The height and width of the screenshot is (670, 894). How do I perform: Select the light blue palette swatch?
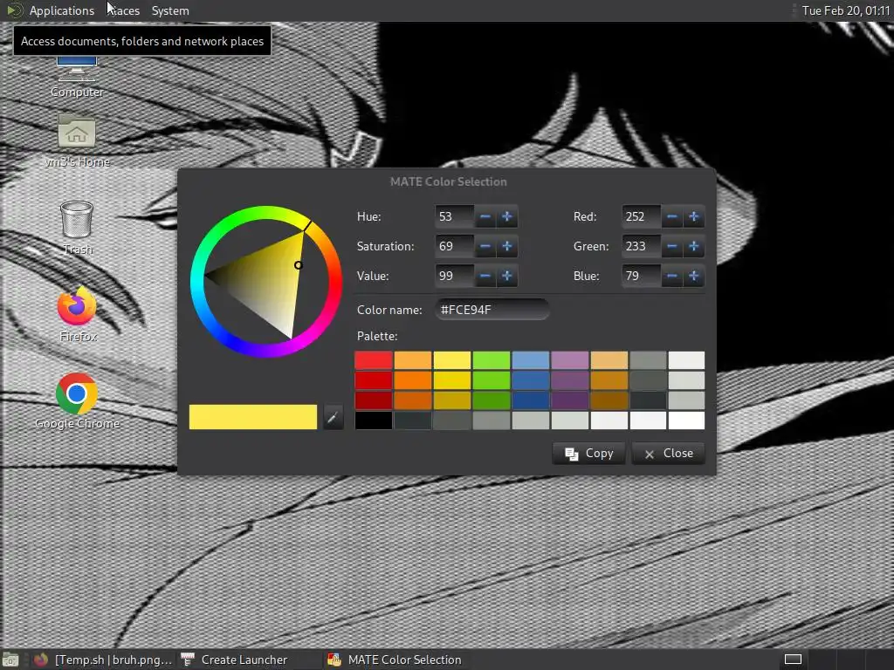(x=530, y=360)
